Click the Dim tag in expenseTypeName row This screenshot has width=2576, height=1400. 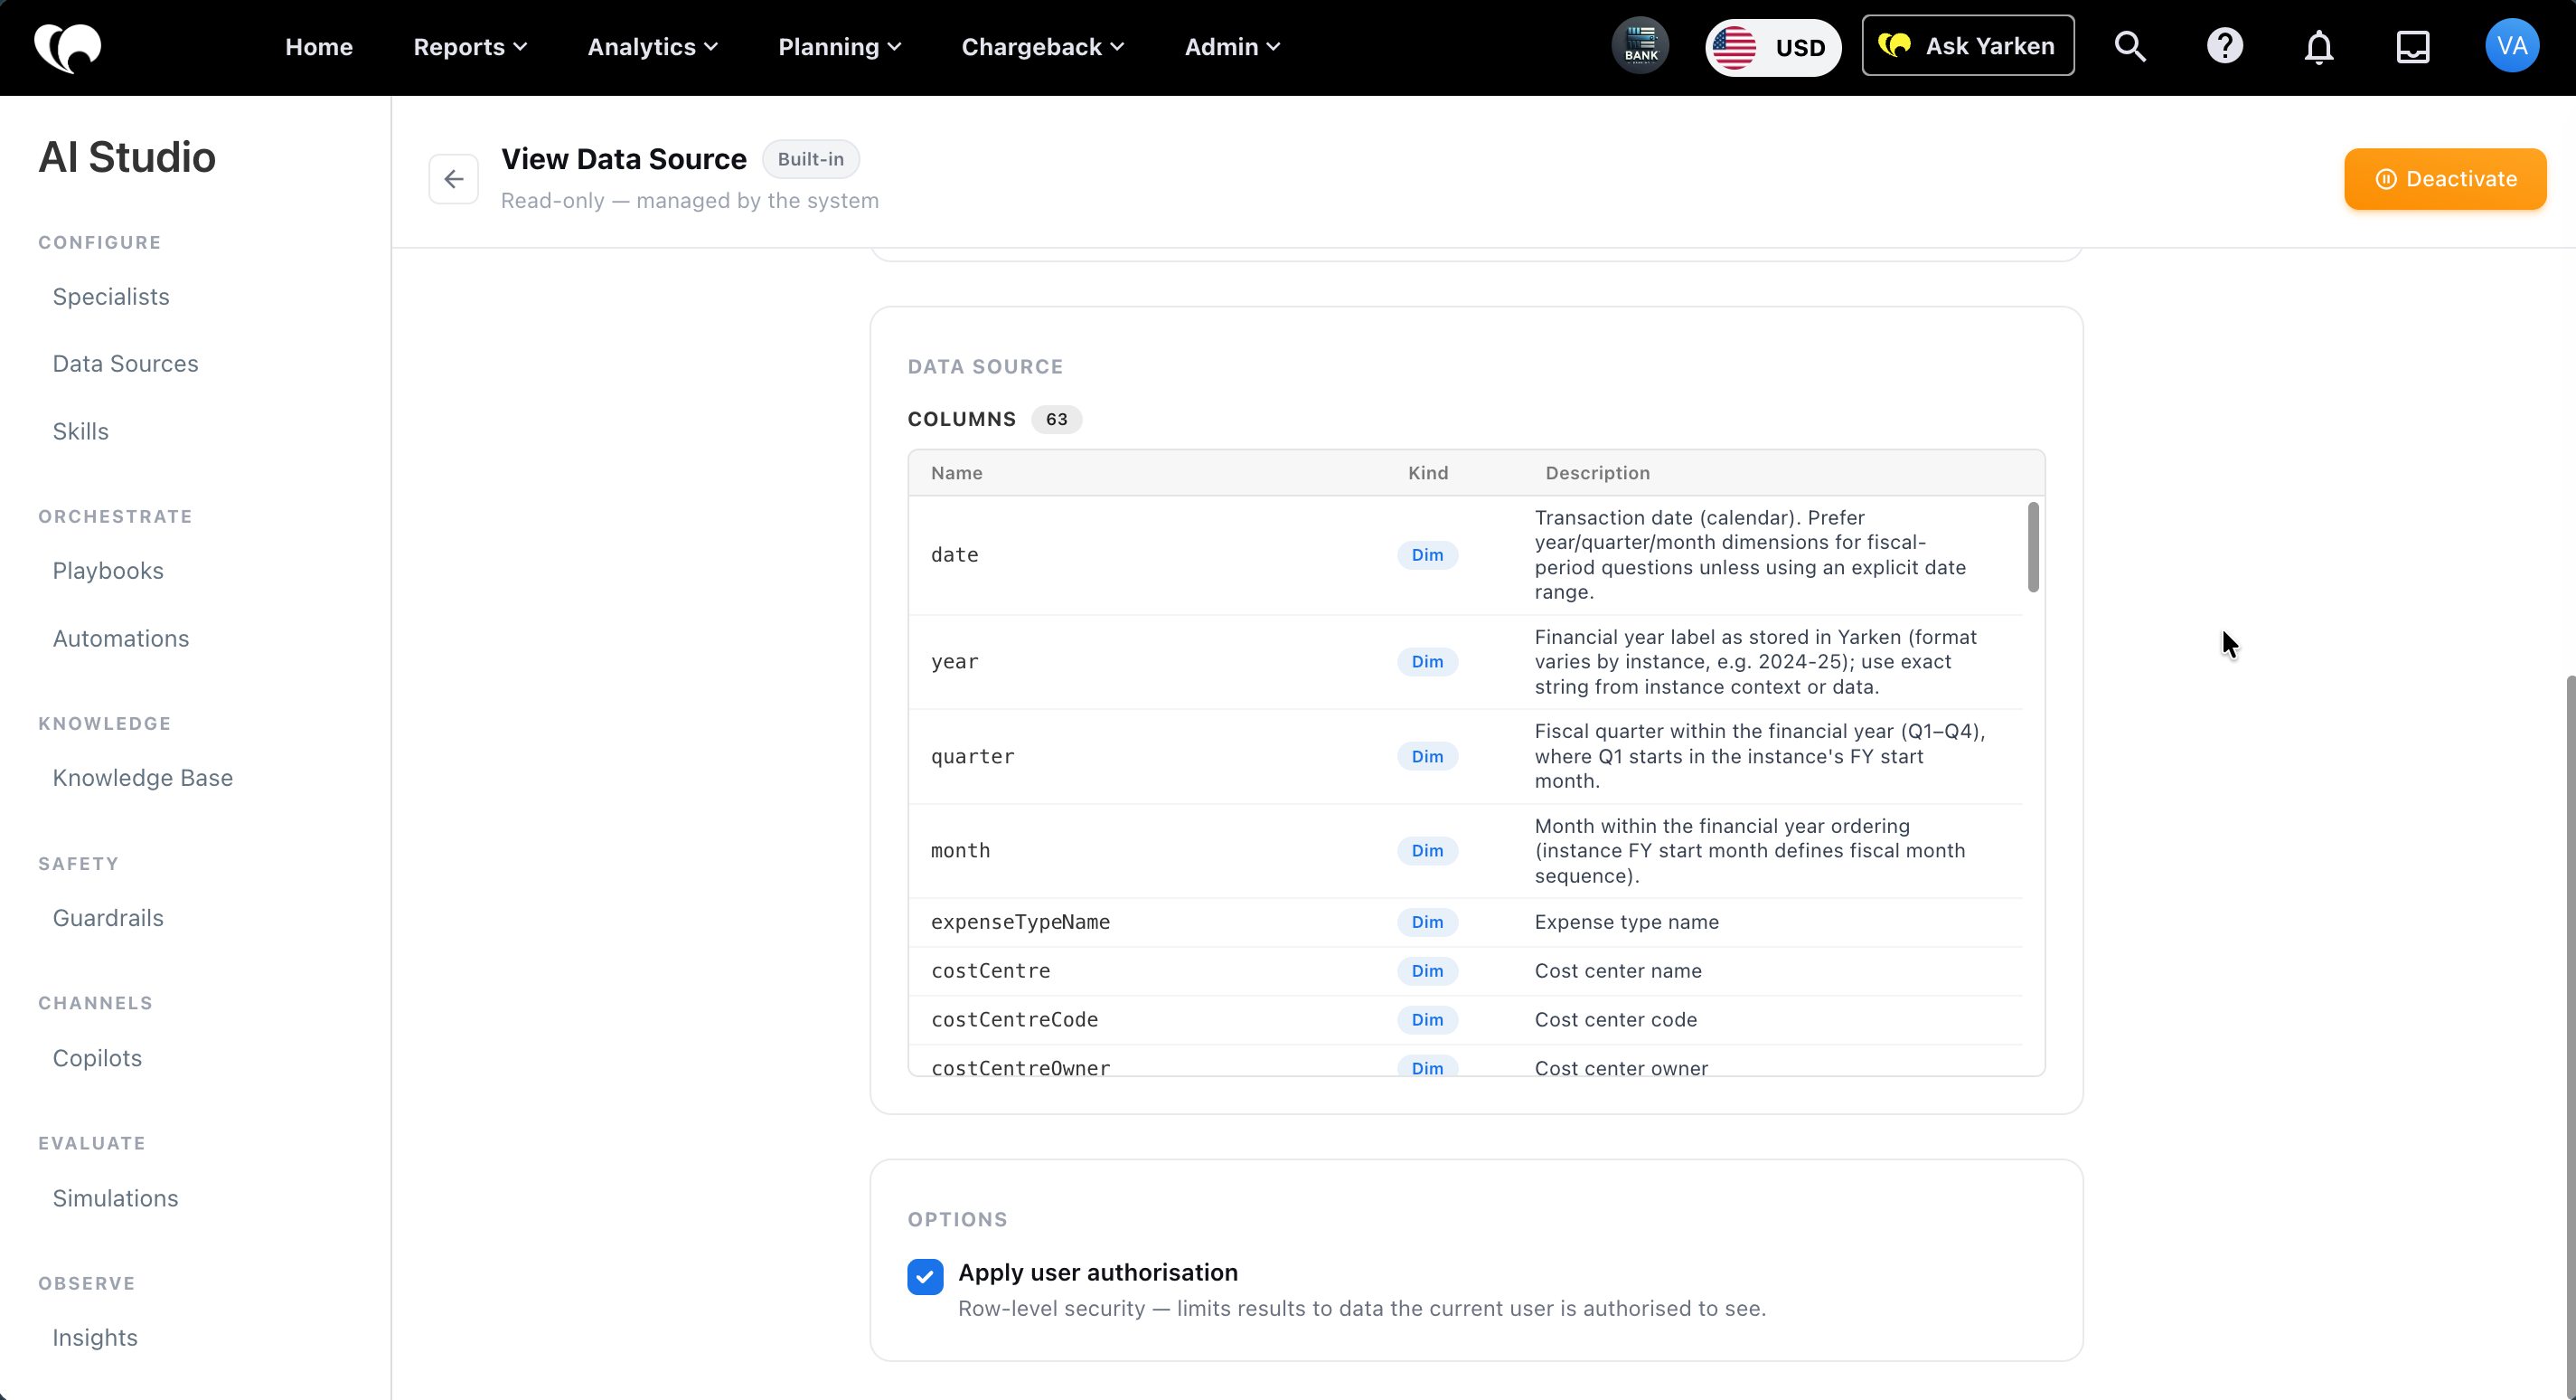click(1427, 922)
